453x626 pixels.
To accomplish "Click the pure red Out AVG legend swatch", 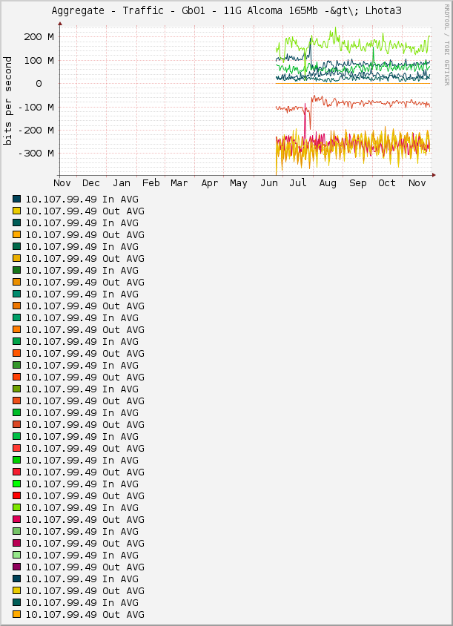I will click(17, 496).
